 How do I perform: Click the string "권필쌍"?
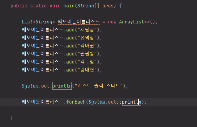click(87, 54)
